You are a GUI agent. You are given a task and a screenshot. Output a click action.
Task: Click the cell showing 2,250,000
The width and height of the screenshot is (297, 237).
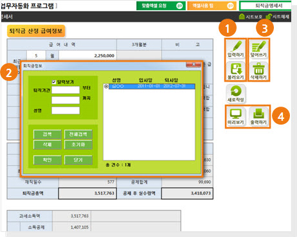[87, 56]
